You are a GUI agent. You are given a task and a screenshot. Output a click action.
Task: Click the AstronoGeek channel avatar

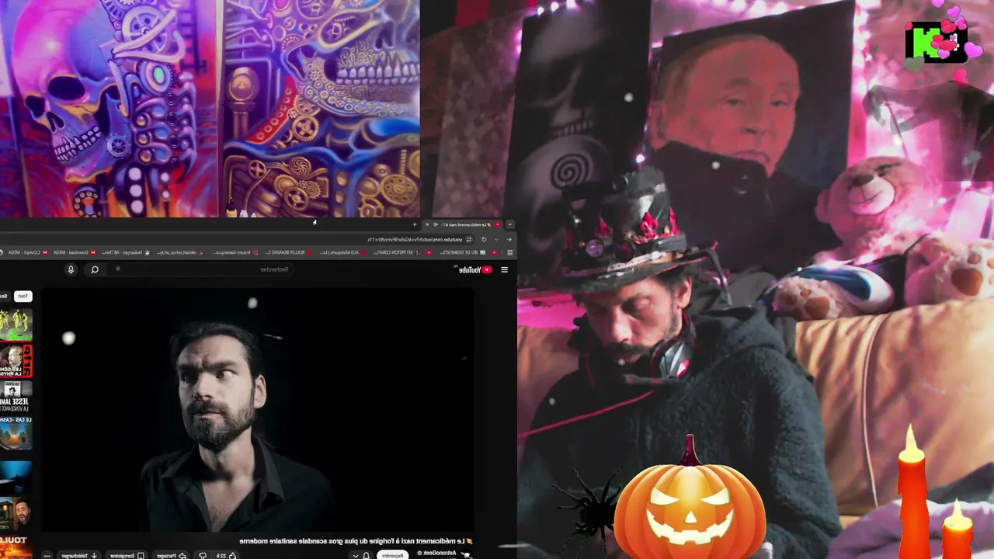(466, 554)
